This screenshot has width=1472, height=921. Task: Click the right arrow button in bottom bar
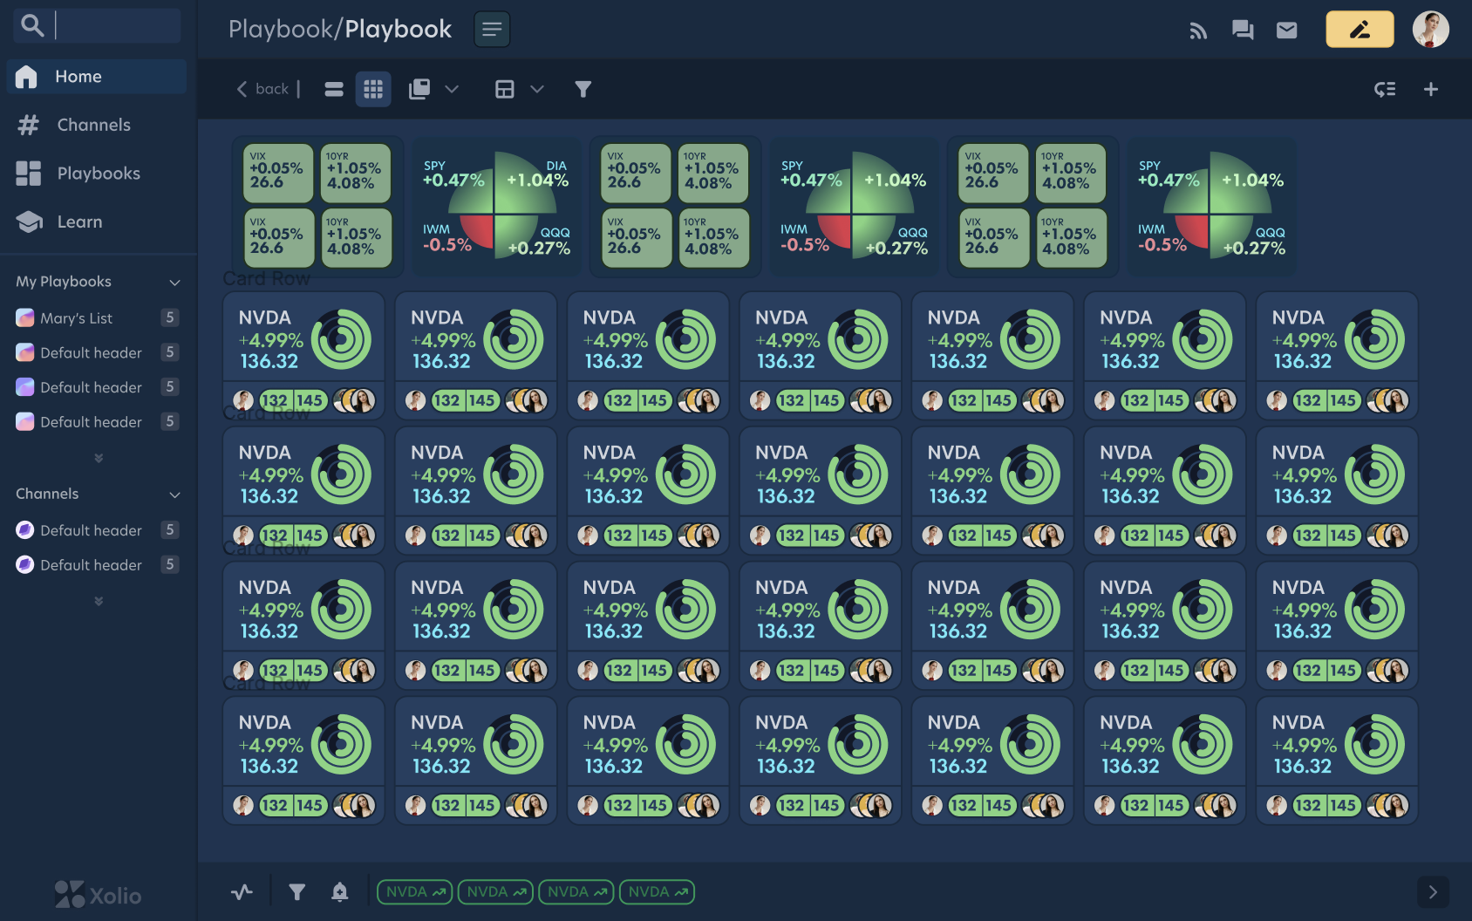[x=1433, y=892]
